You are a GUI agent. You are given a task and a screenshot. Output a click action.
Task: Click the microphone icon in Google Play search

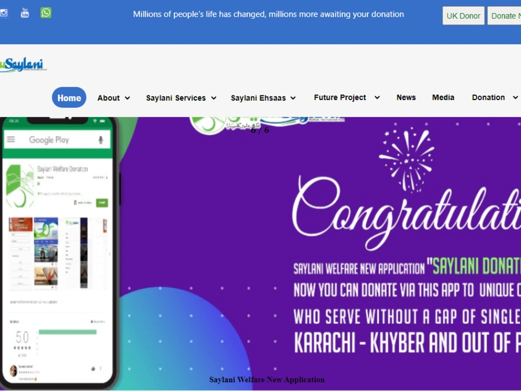pos(101,140)
